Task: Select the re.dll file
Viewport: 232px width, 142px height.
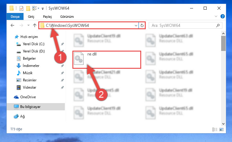Action: [106, 60]
